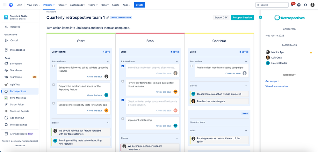
Task: Click the help question mark icon
Action: click(299, 5)
